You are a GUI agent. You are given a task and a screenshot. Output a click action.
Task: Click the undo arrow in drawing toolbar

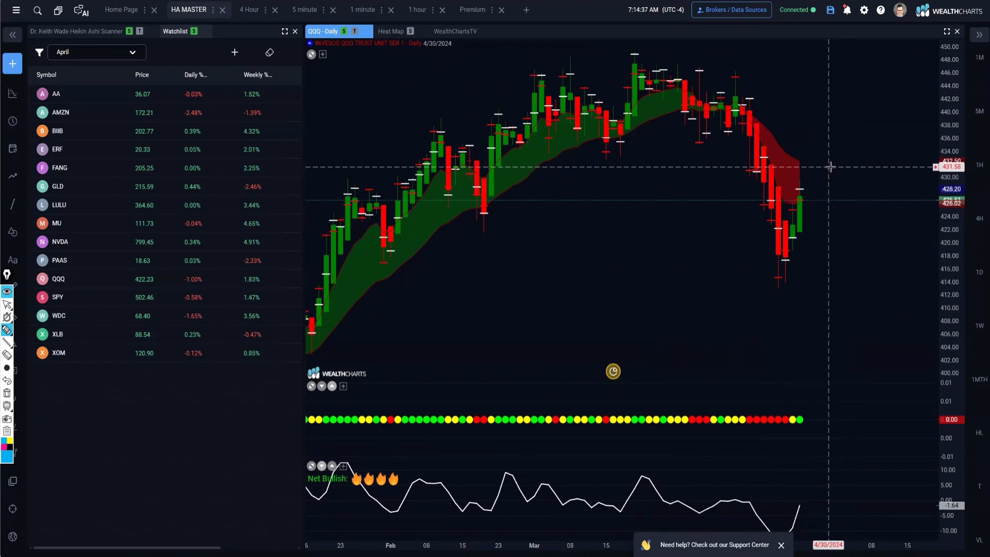tap(7, 381)
